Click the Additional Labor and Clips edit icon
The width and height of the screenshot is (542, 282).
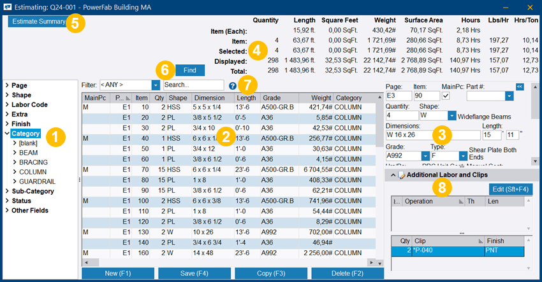tap(401, 175)
